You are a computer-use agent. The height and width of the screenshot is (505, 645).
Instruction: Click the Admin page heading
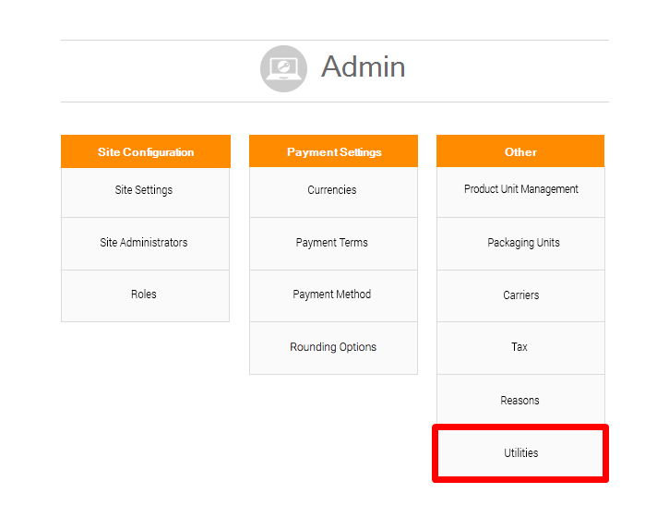363,67
